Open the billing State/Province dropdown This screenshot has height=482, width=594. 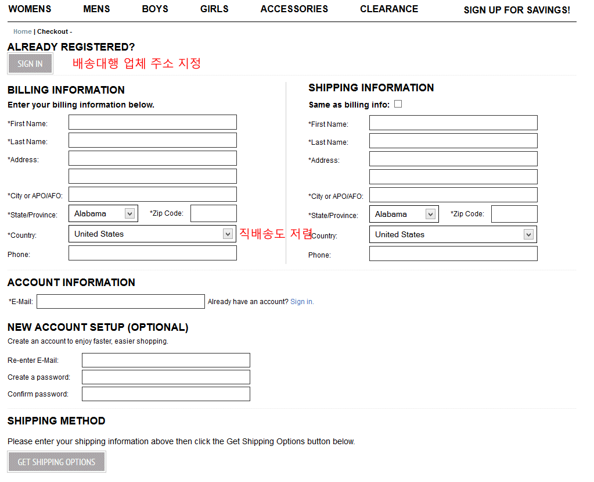coord(103,214)
